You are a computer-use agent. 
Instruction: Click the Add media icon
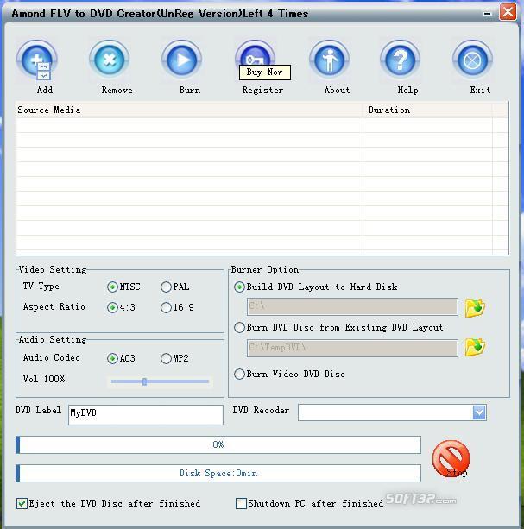(x=37, y=60)
